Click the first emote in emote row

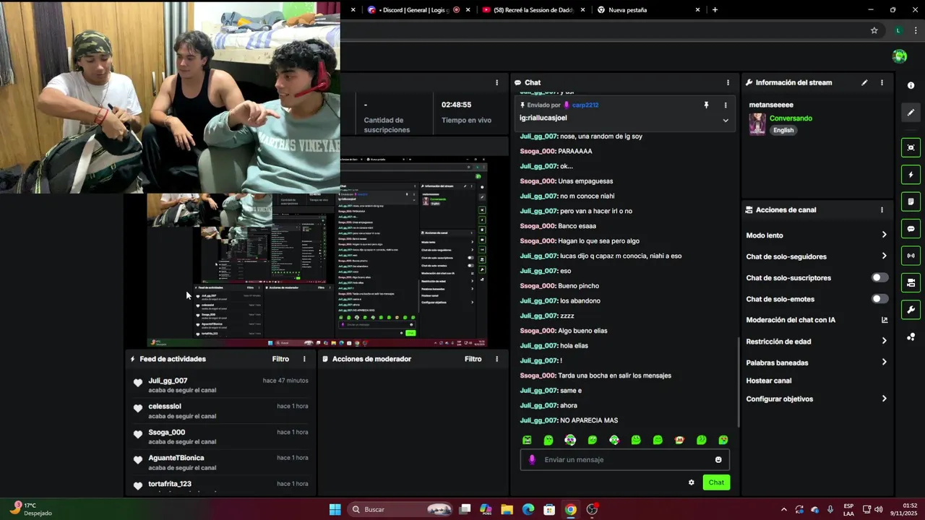click(x=527, y=440)
